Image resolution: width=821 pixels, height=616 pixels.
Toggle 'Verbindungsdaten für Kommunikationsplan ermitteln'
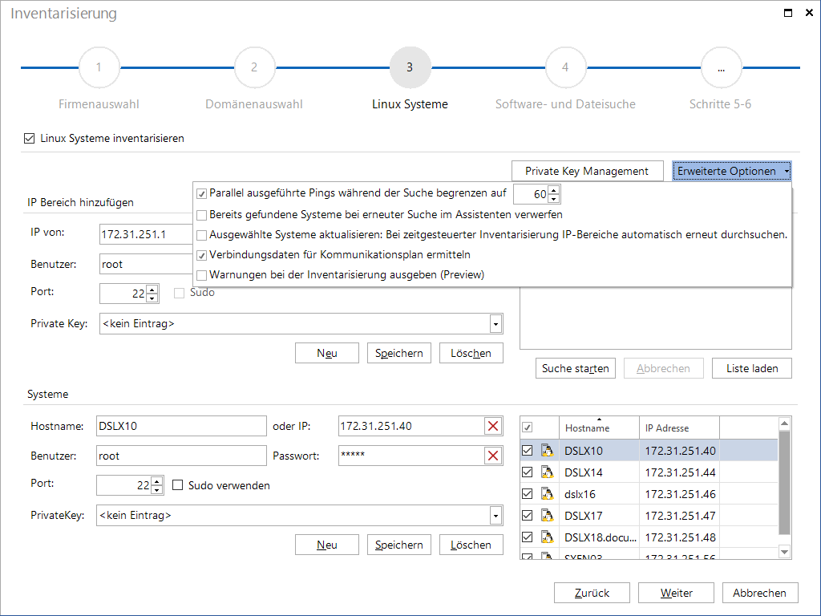[x=201, y=256]
